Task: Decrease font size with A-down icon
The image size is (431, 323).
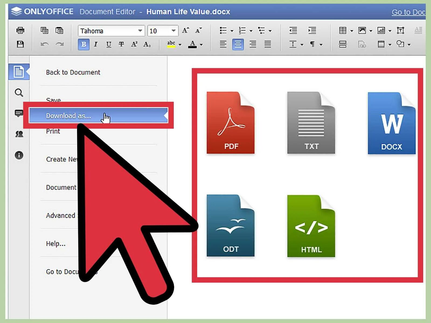Action: pyautogui.click(x=199, y=30)
